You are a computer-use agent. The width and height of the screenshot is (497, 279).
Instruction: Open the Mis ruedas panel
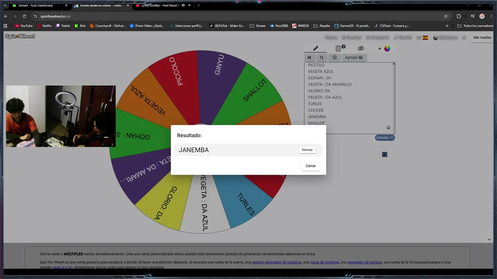482,38
